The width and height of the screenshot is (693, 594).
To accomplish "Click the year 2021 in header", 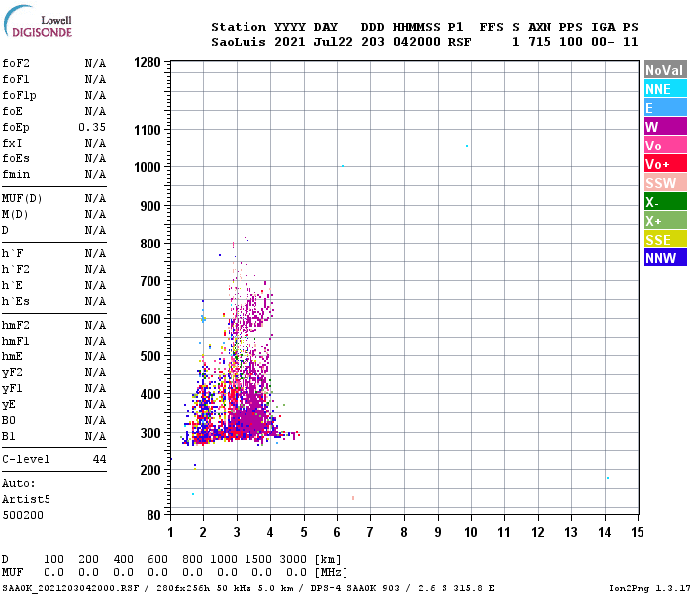I will [289, 42].
